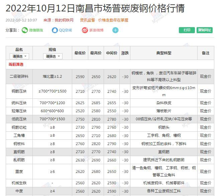221x196 pixels.
Task: Share to 新浪微博 using the Weibo icon
Action: [85, 30]
